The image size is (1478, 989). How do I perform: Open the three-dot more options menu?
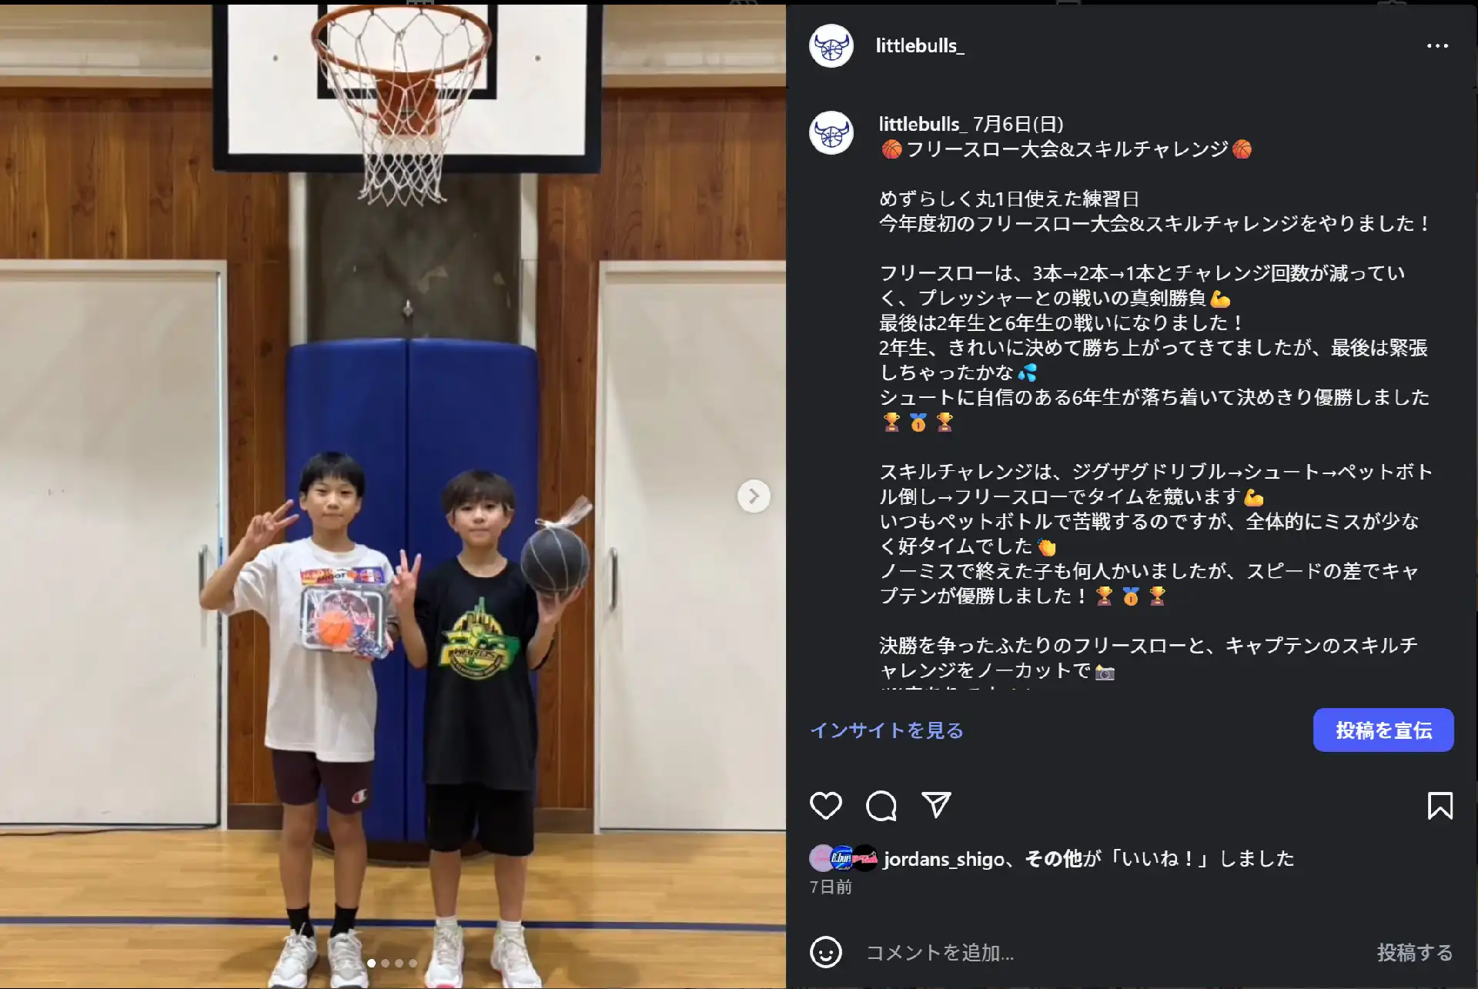[x=1437, y=46]
